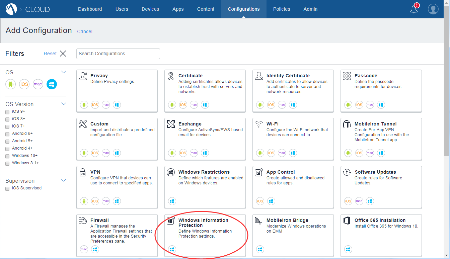Select the iOS filter icon under OS

click(24, 84)
